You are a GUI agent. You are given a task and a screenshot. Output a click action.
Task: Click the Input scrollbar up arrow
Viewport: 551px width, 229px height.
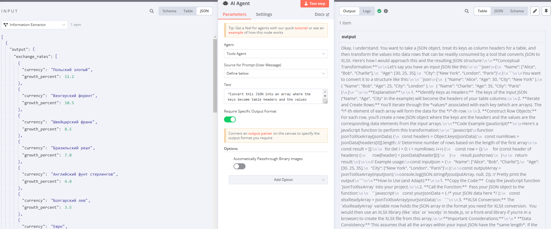pos(215,37)
